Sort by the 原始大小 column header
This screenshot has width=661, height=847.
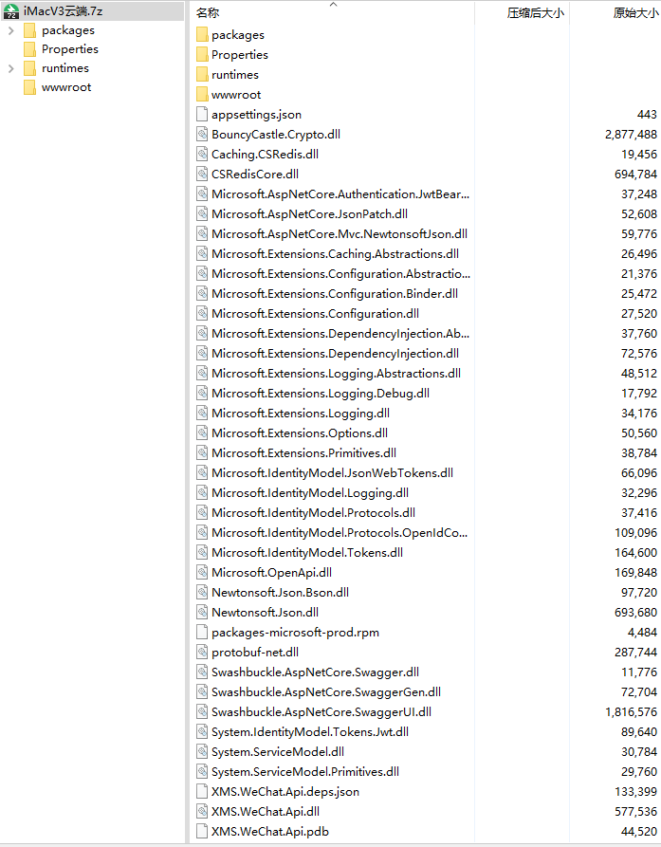point(635,13)
